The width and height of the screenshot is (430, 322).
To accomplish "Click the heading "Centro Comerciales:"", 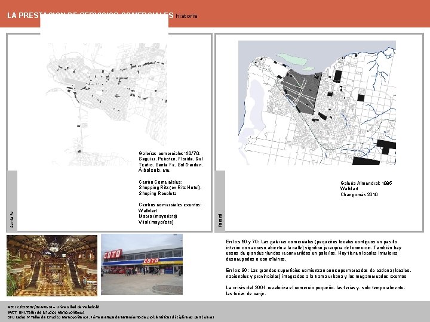I will pos(161,182).
